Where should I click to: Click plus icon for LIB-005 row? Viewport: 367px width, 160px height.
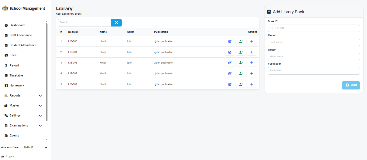(251, 41)
